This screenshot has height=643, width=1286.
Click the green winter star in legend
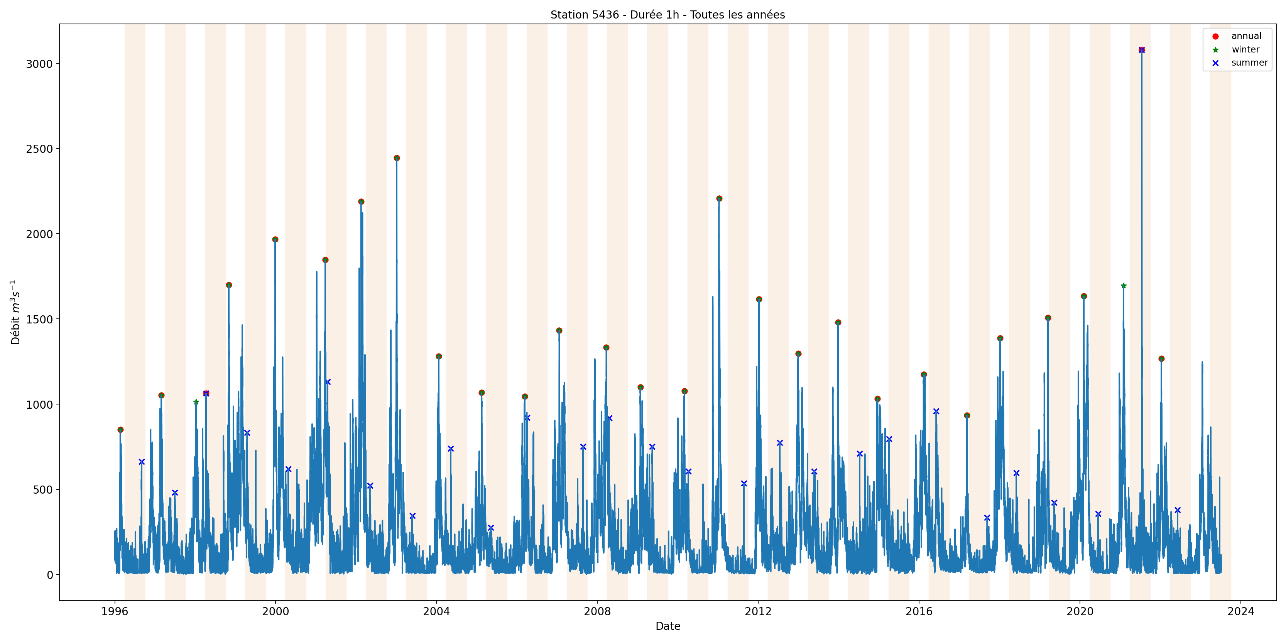[x=1215, y=50]
